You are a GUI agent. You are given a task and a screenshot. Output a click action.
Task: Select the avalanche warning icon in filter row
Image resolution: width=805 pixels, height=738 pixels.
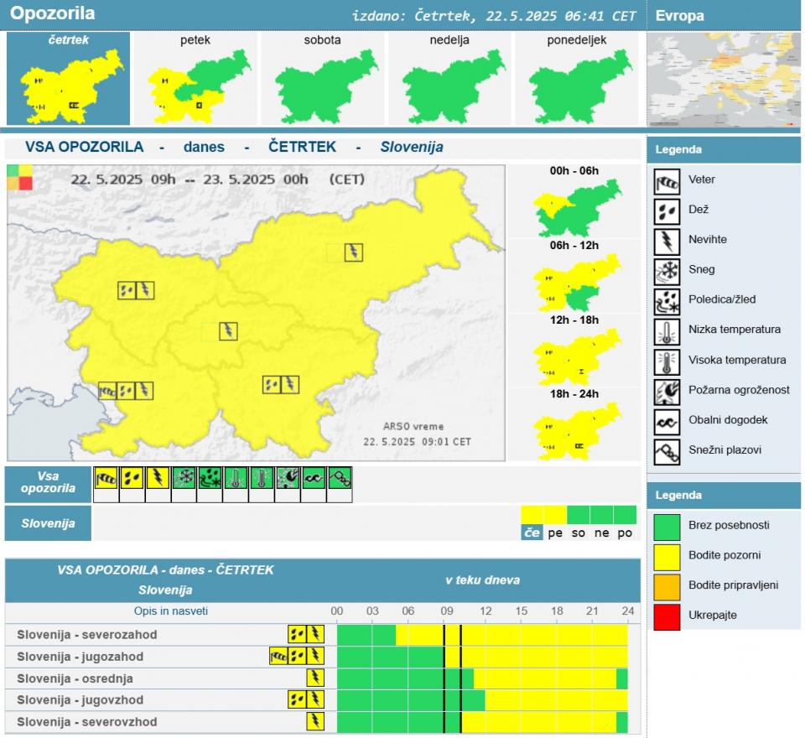pyautogui.click(x=340, y=479)
